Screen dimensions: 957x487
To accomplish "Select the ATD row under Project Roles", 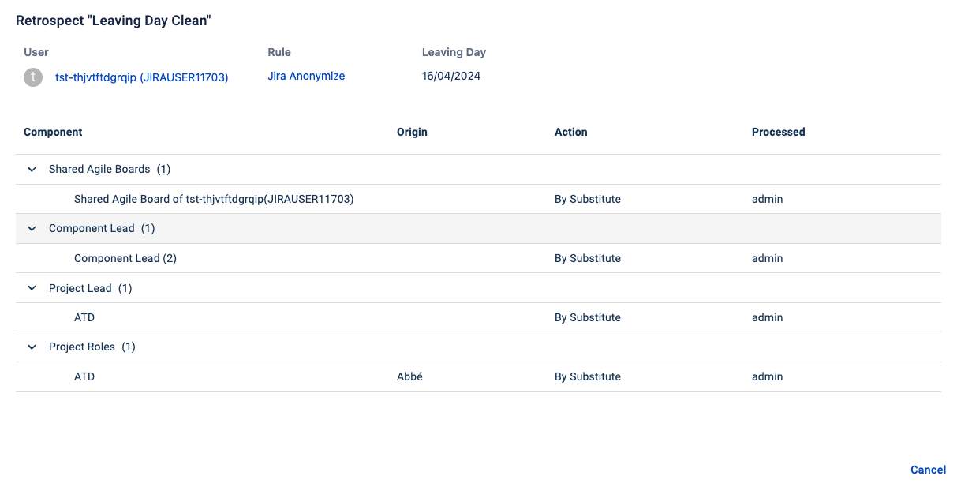I will click(84, 376).
